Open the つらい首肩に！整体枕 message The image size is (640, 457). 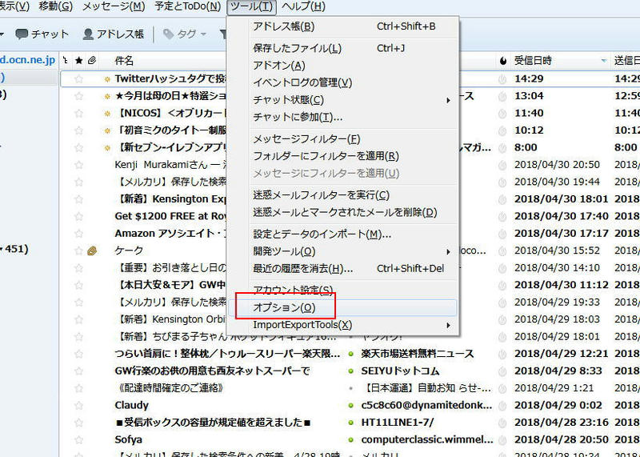227,354
